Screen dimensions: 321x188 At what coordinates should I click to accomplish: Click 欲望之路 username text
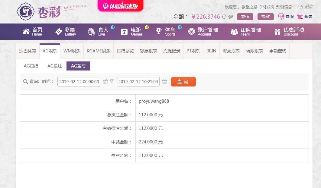point(249,7)
